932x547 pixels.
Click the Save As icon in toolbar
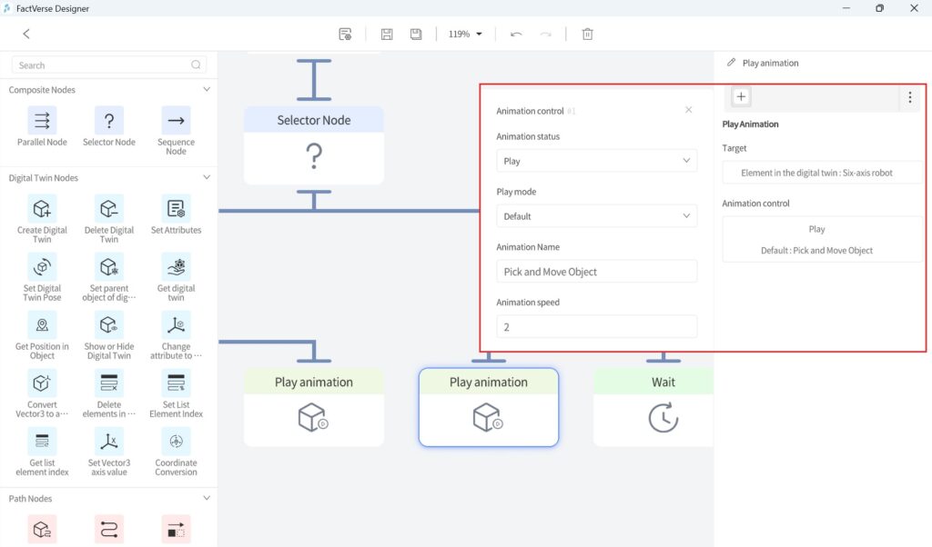click(416, 34)
